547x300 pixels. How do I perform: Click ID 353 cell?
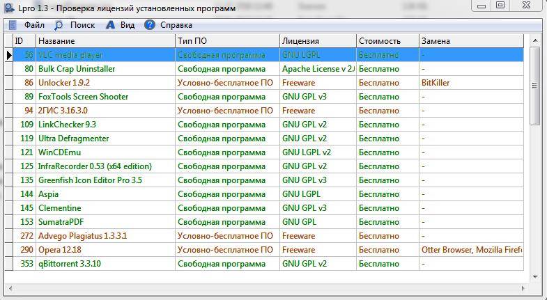pos(24,264)
